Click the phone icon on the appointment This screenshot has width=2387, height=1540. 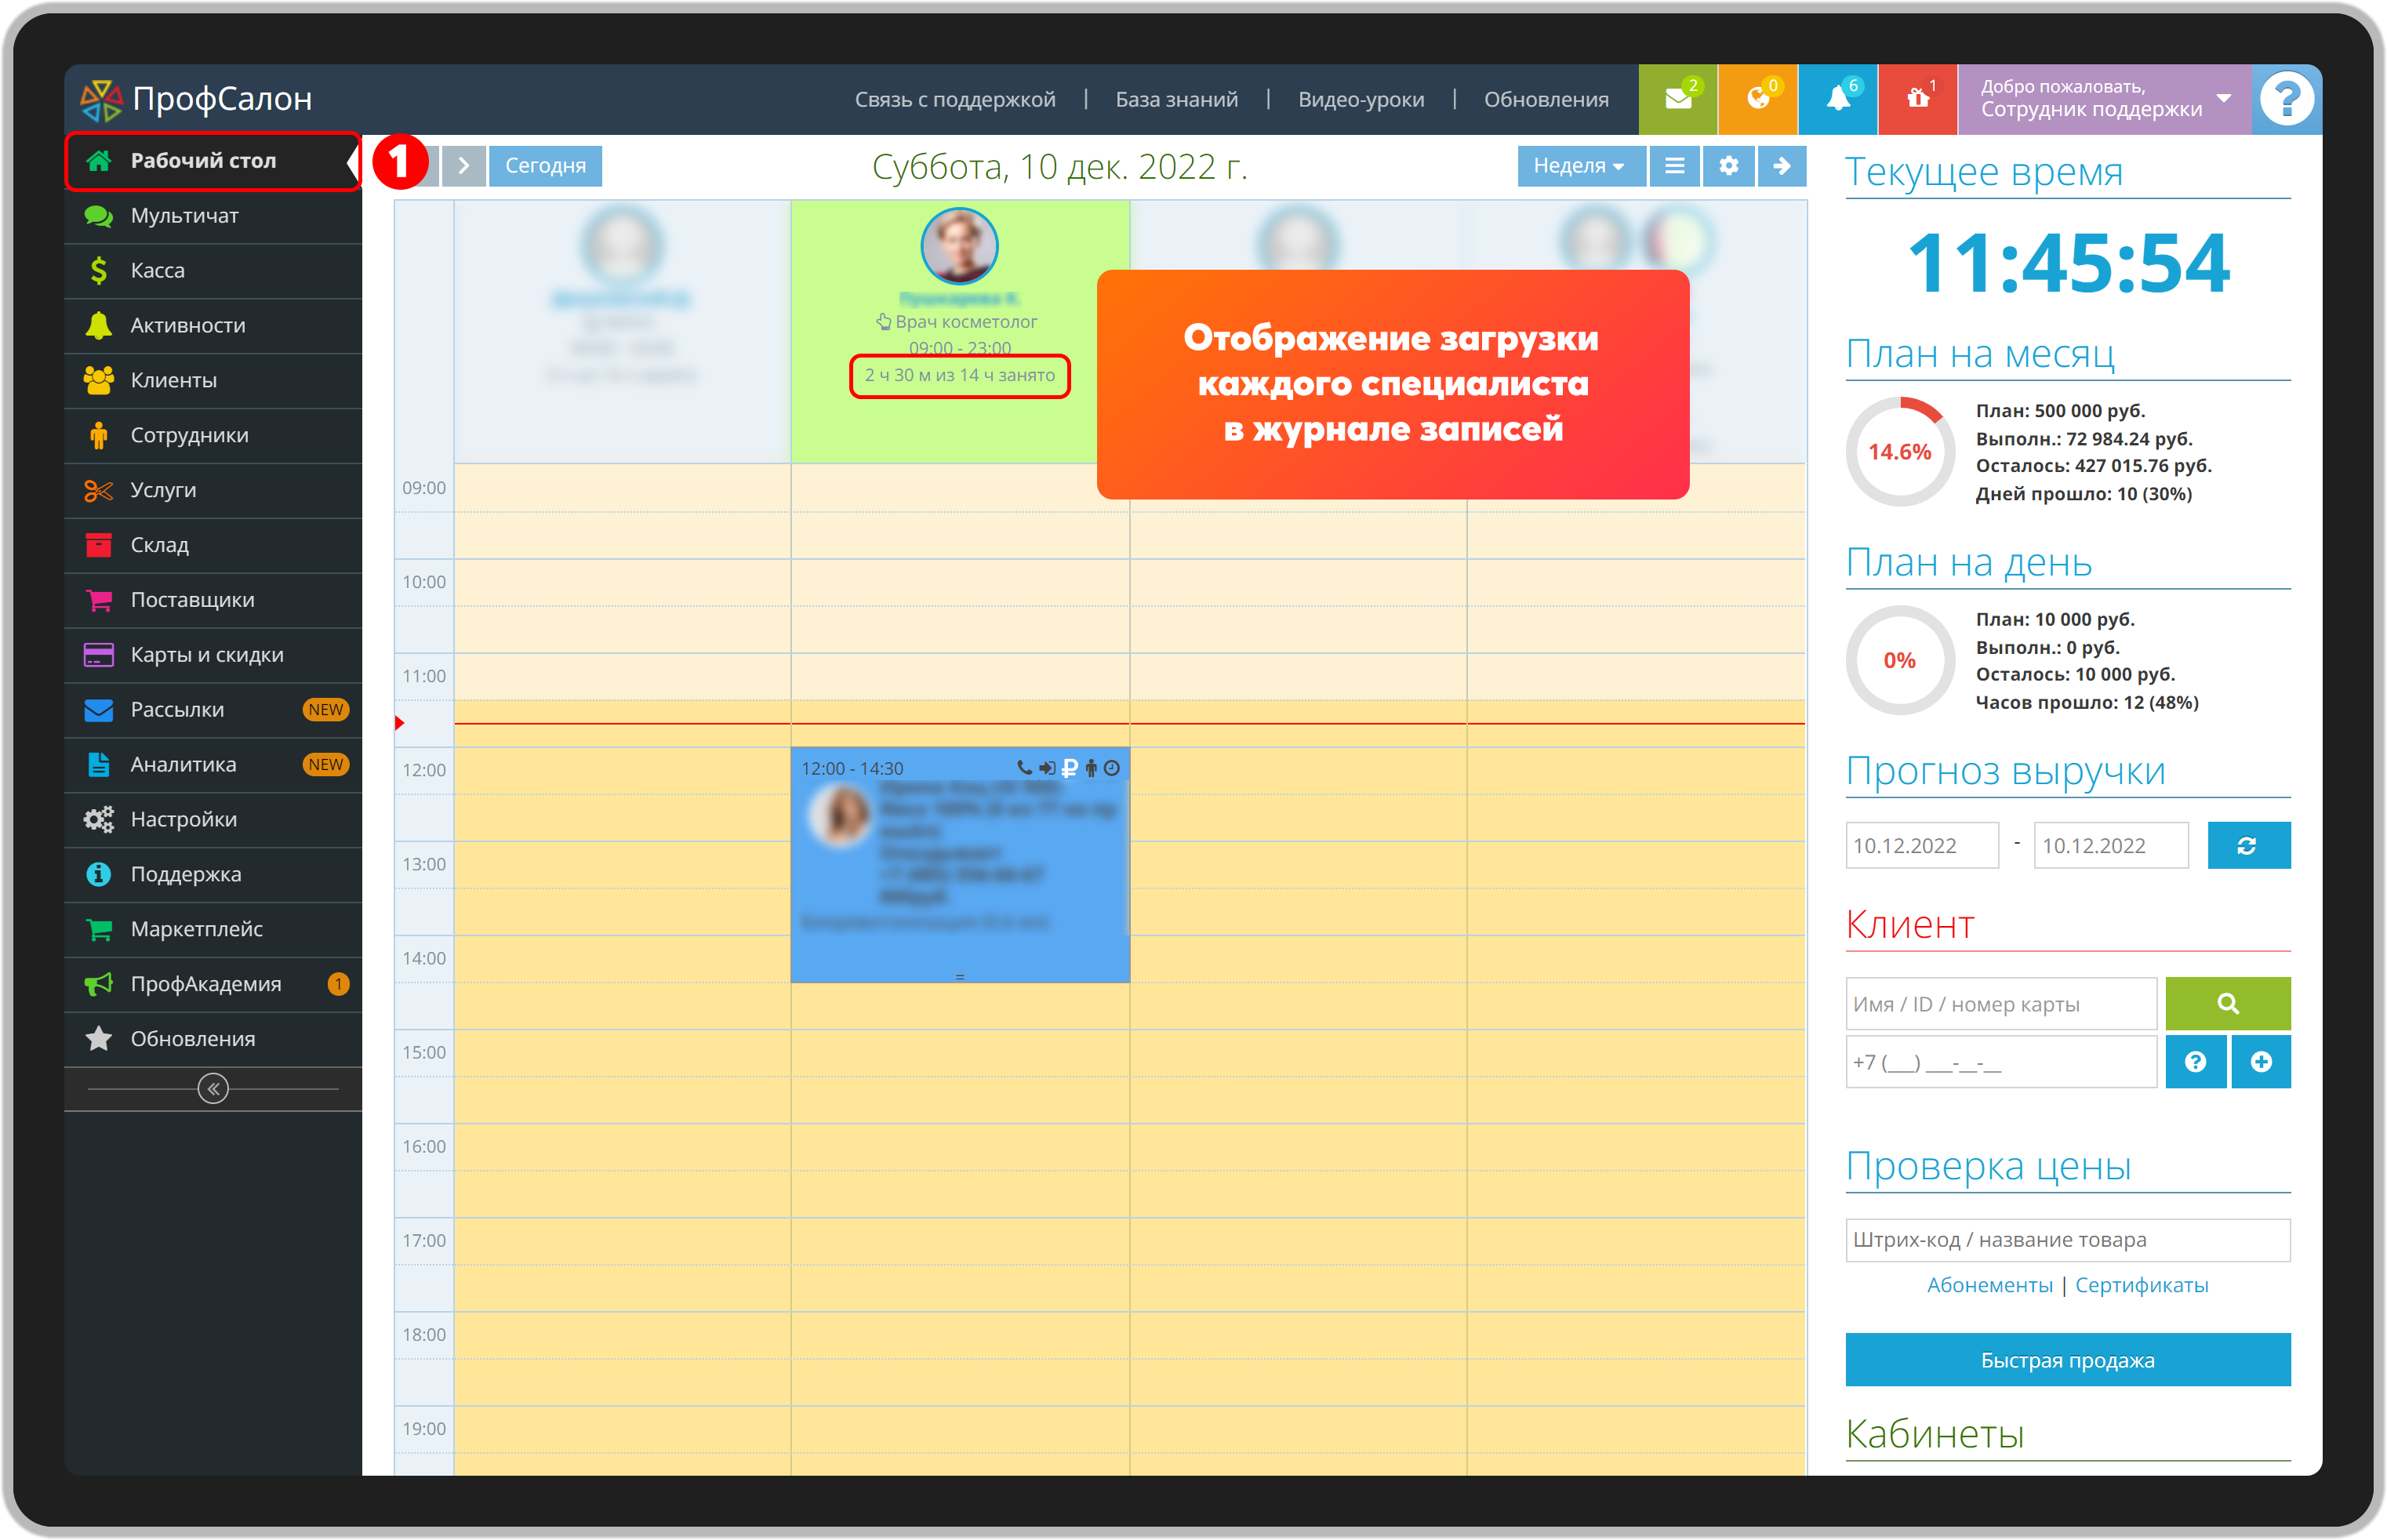[x=1025, y=769]
